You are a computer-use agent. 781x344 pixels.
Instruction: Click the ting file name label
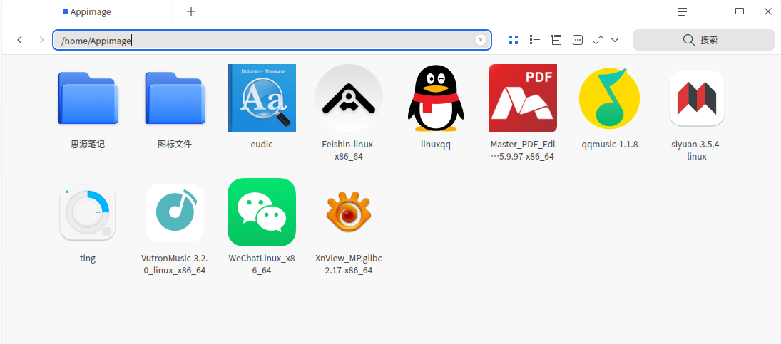coord(88,259)
